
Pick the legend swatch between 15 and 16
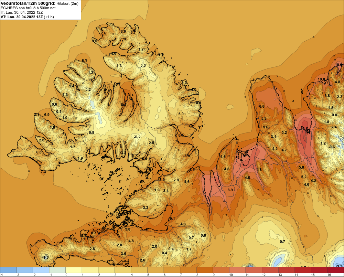(319, 270)
